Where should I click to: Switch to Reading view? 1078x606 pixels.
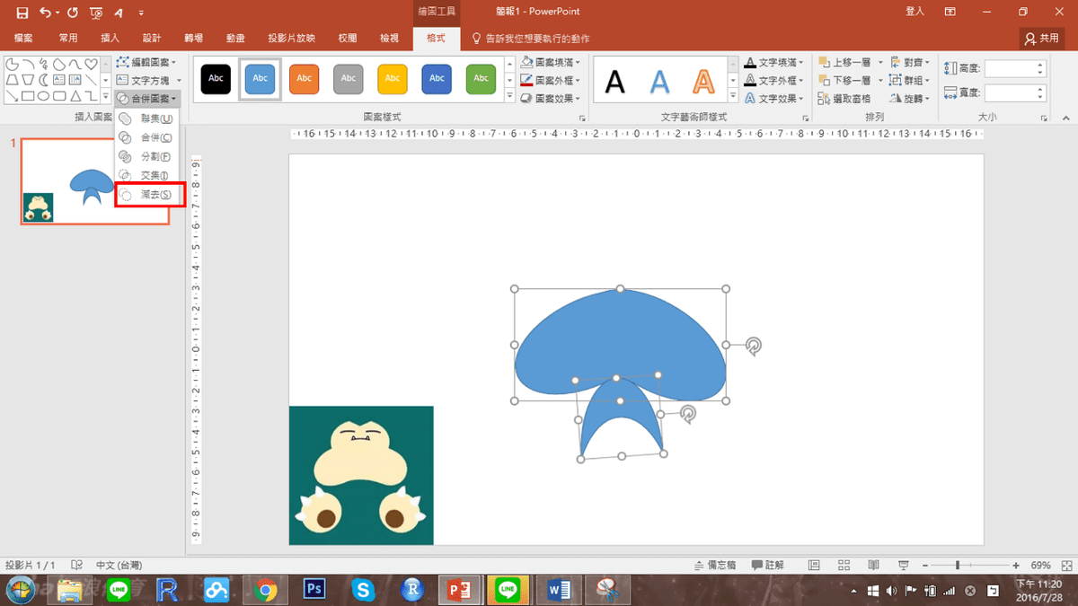pyautogui.click(x=872, y=566)
